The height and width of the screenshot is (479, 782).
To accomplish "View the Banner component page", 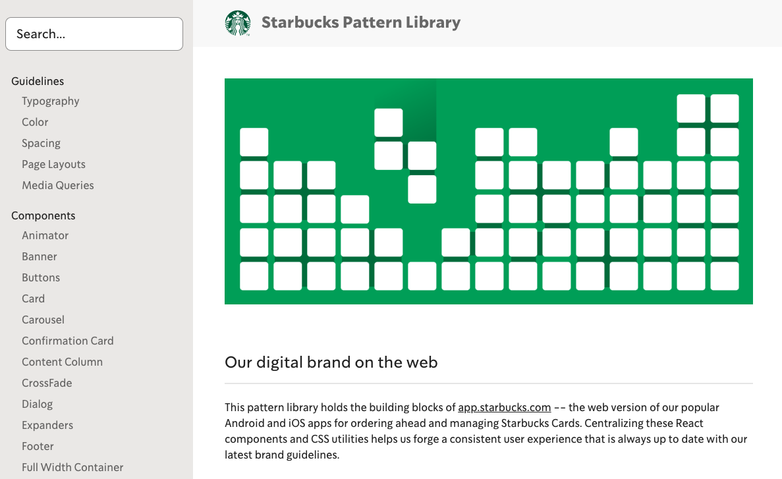I will click(40, 256).
